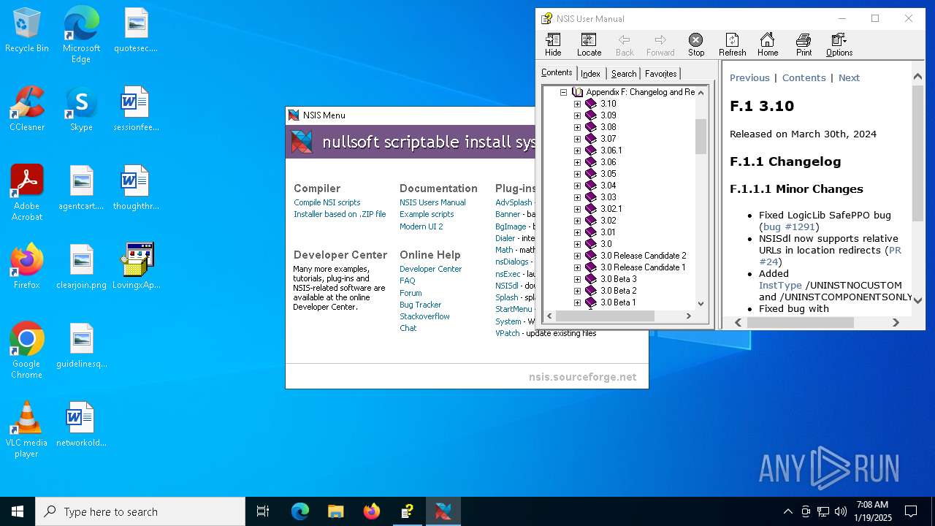Follow the Contents link in manual page
Screen dimensions: 935x526
coord(804,78)
